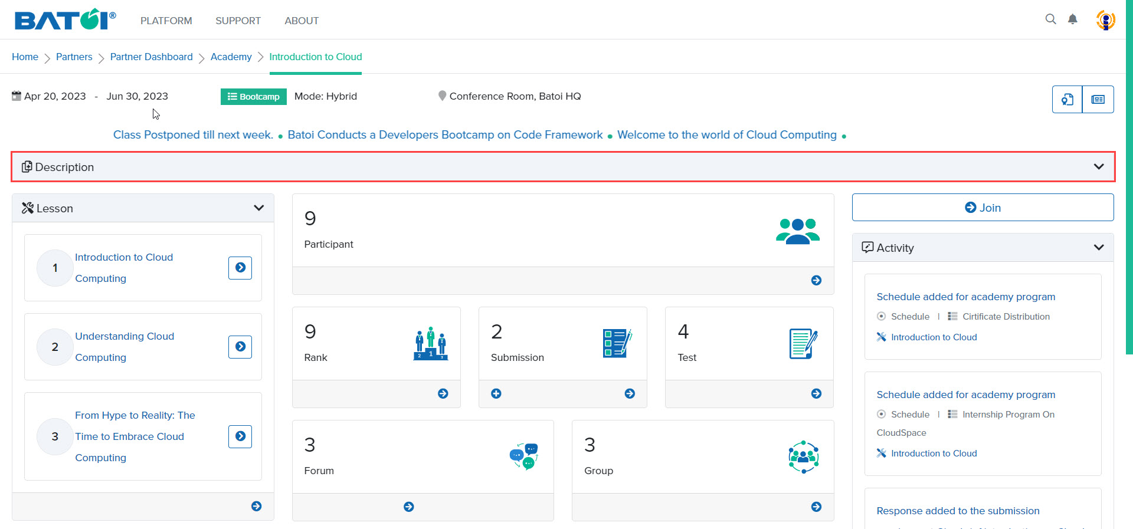Image resolution: width=1133 pixels, height=529 pixels.
Task: Open the notifications bell
Action: coord(1073,19)
